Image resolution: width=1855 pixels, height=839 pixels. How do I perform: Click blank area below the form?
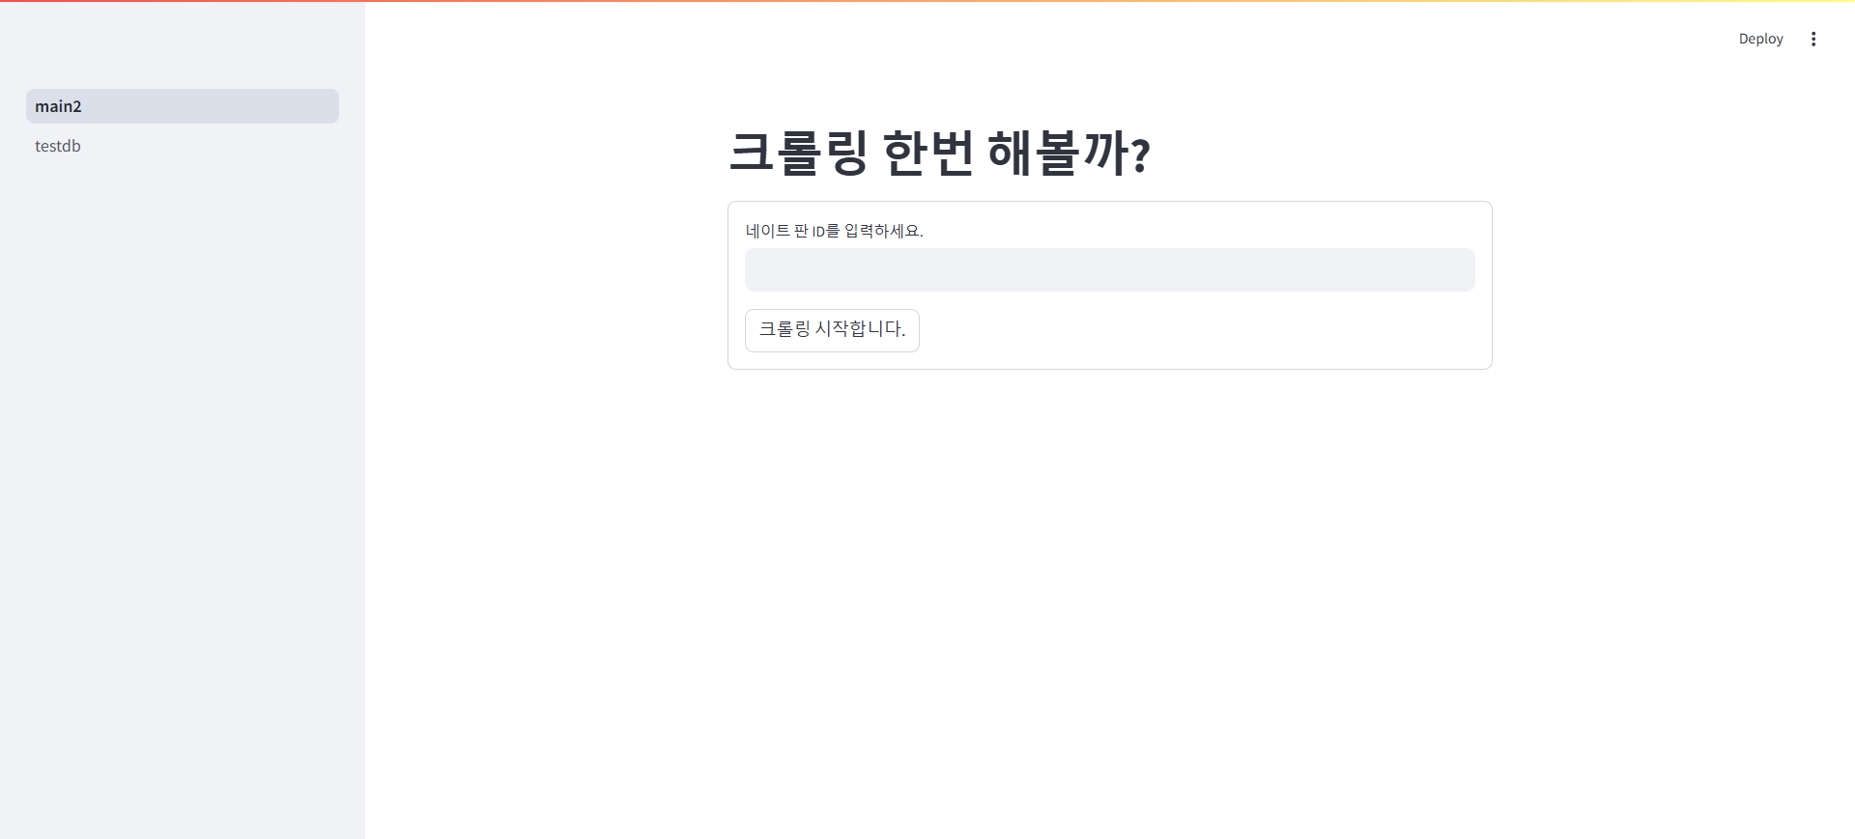pyautogui.click(x=1109, y=579)
